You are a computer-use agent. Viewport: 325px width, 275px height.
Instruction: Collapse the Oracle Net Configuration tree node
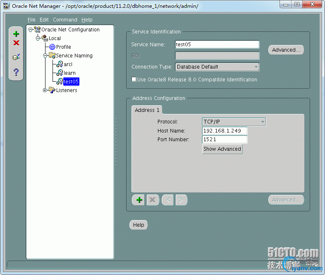pos(31,30)
